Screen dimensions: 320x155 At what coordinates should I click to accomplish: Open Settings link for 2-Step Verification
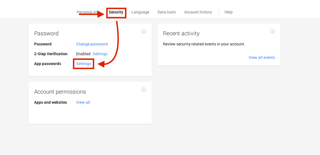tap(100, 54)
